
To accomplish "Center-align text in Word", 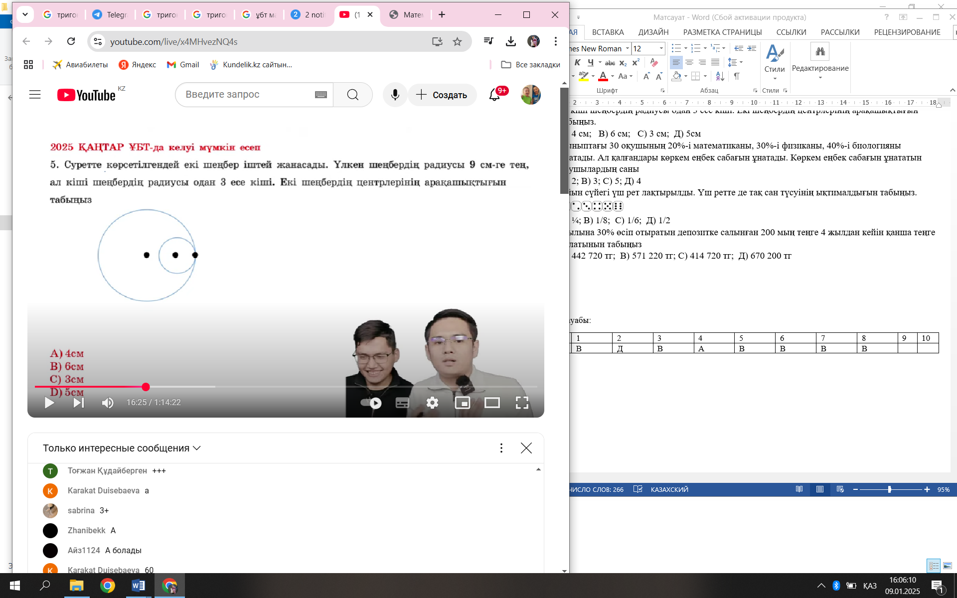I will click(689, 62).
